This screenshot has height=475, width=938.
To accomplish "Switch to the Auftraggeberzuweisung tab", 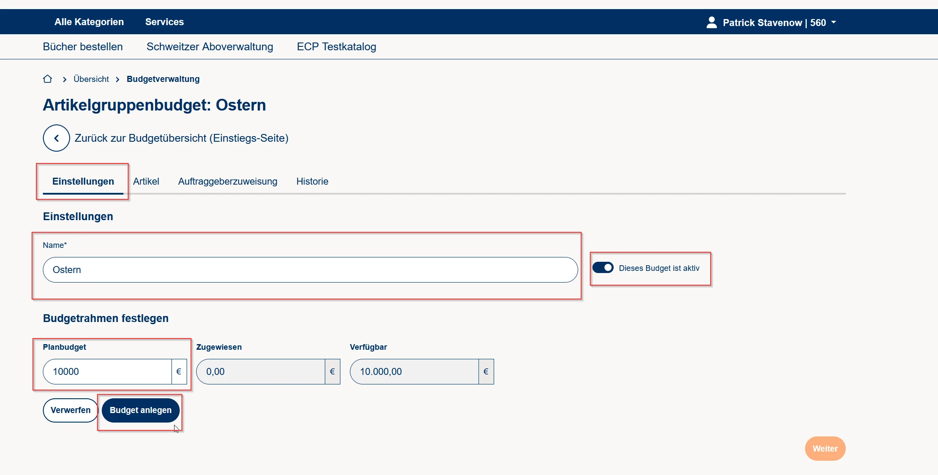I will point(227,181).
